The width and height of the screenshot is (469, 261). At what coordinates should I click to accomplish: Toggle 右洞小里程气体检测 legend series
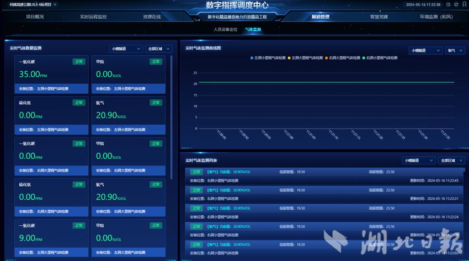[x=380, y=58]
